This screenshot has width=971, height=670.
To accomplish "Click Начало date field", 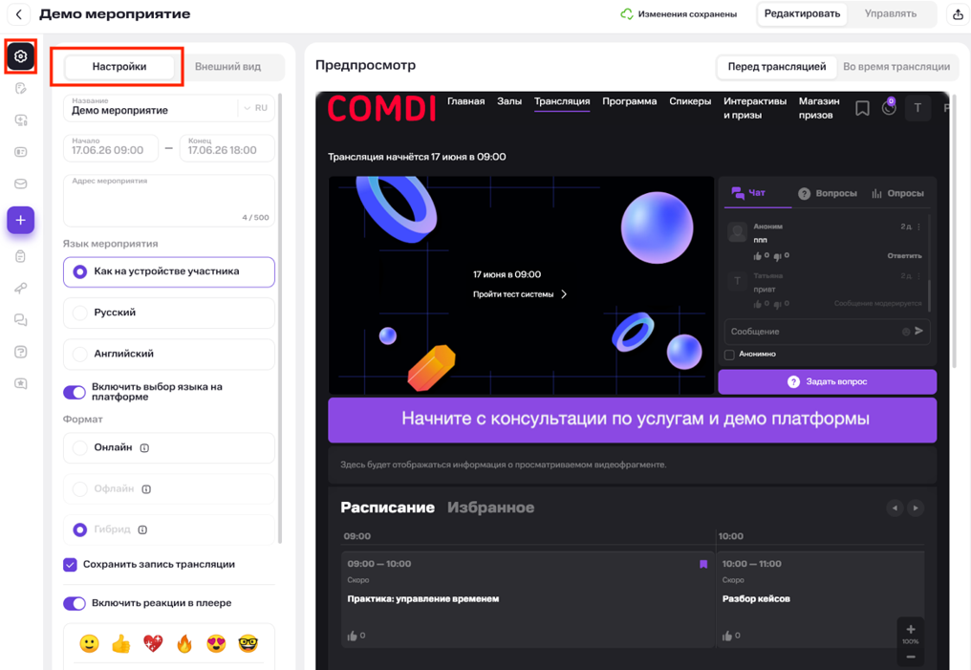I will coord(111,148).
